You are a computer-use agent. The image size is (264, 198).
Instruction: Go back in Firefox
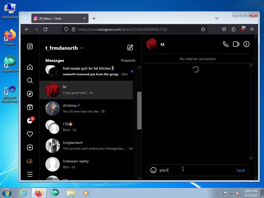click(27, 29)
